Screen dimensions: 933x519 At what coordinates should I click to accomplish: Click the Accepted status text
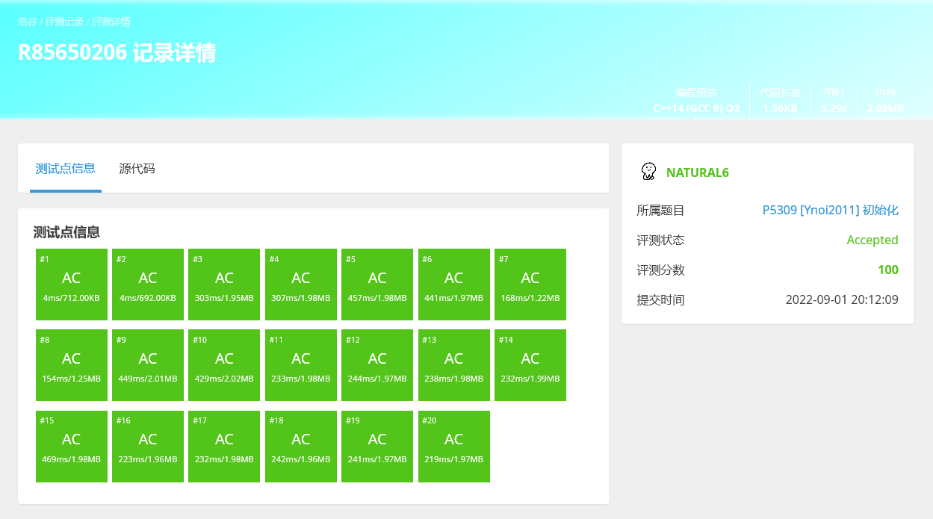point(872,240)
